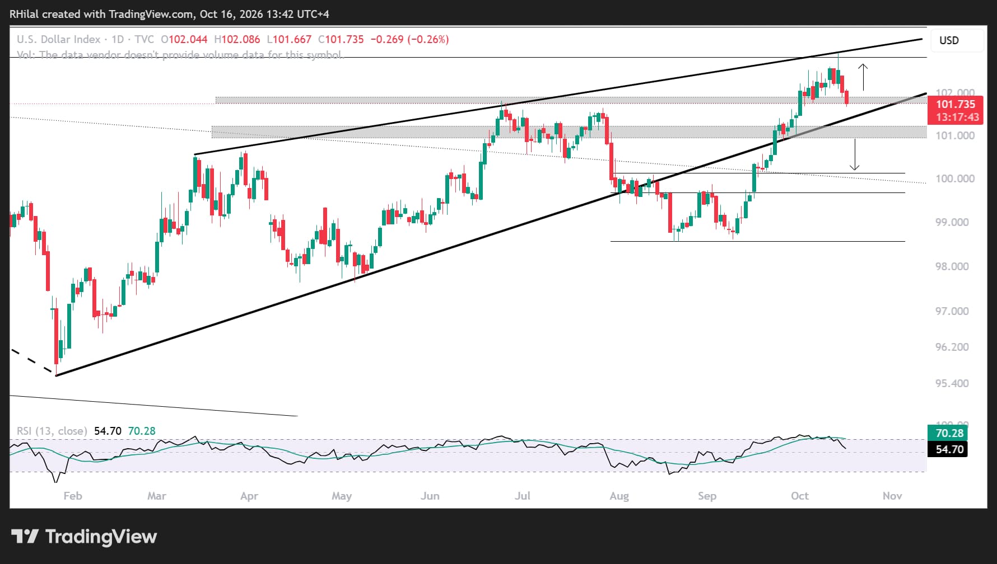Click the TradingView logo
This screenshot has width=997, height=564.
tap(84, 537)
